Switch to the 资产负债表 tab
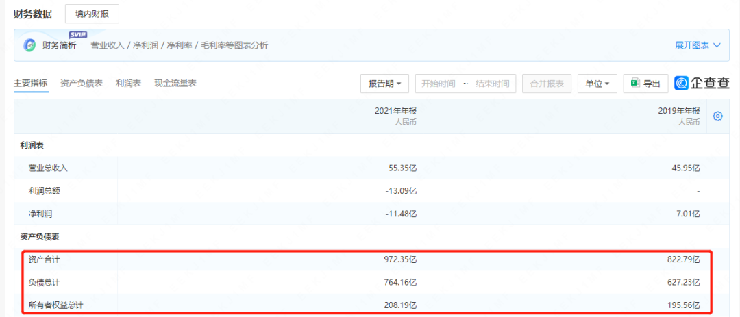 (x=82, y=84)
